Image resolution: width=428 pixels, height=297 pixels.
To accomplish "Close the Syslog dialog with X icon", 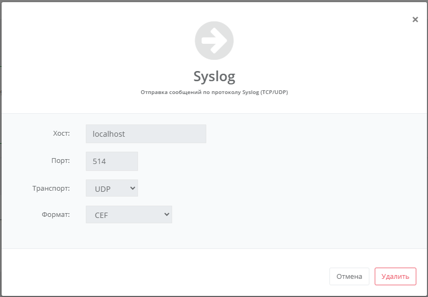I will 415,19.
